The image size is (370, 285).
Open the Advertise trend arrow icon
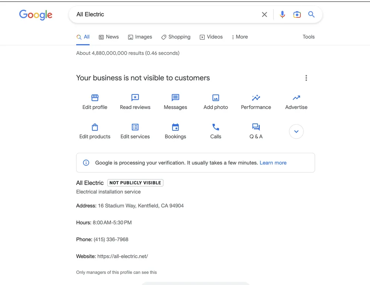[296, 98]
